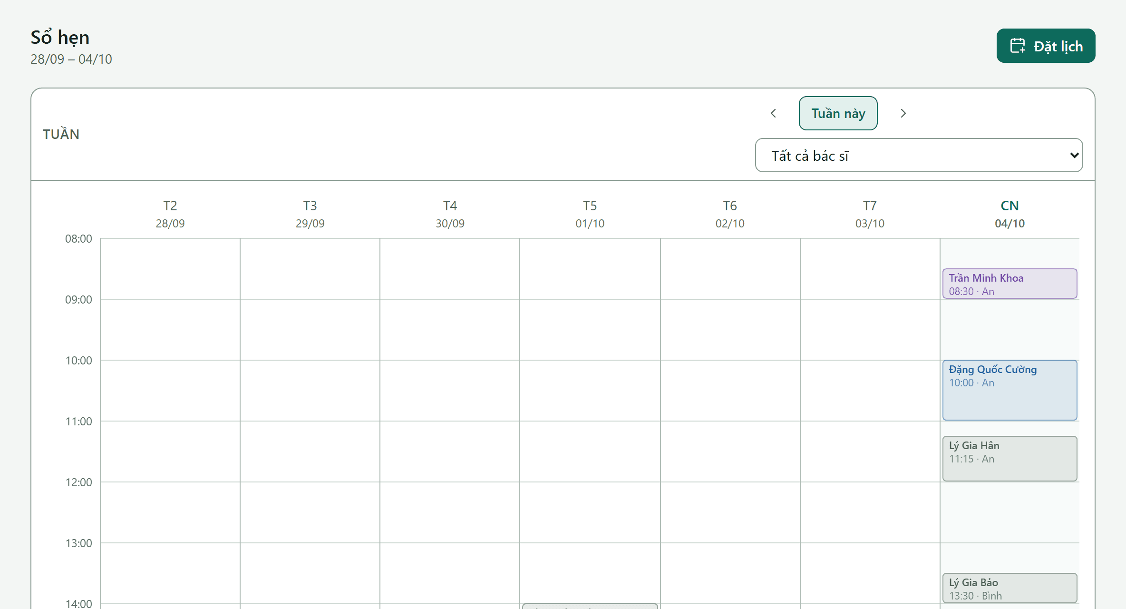This screenshot has height=609, width=1126.
Task: Go to the next week arrow
Action: [903, 113]
